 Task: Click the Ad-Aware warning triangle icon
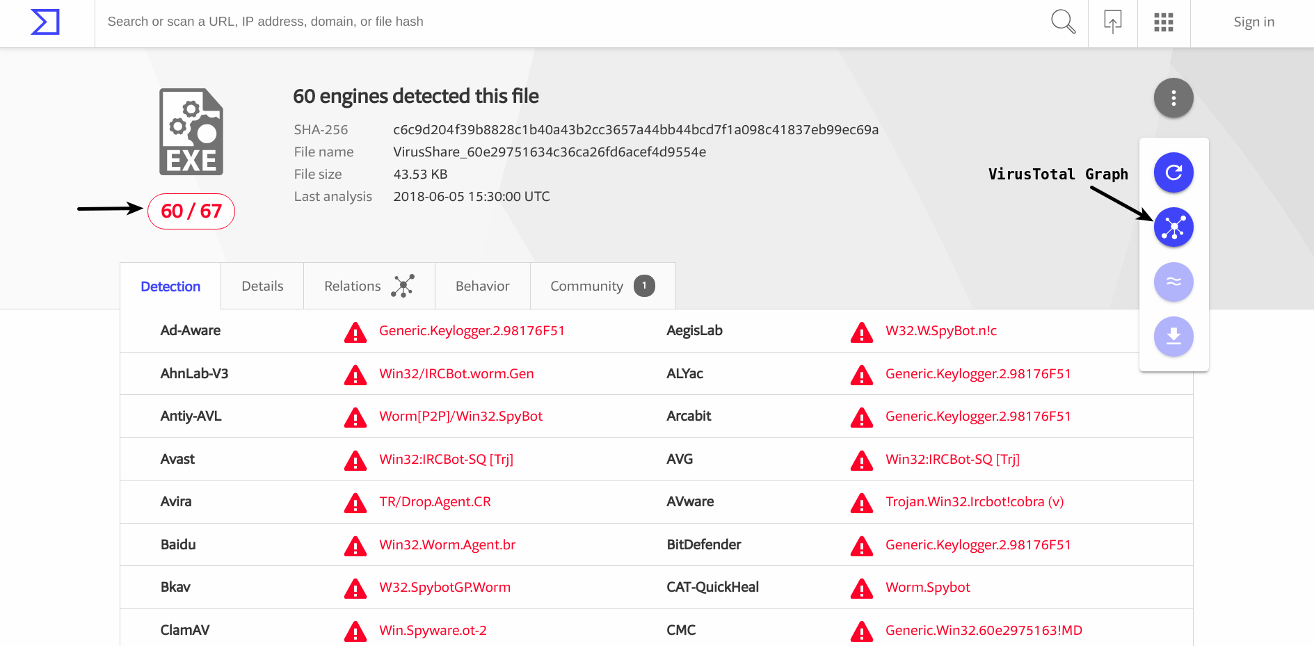point(355,332)
